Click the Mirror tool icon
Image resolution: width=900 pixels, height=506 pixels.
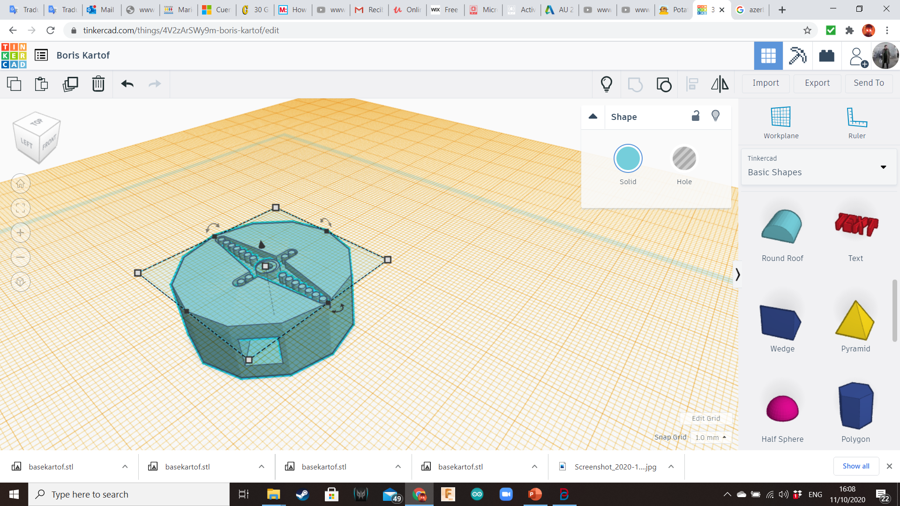click(720, 84)
